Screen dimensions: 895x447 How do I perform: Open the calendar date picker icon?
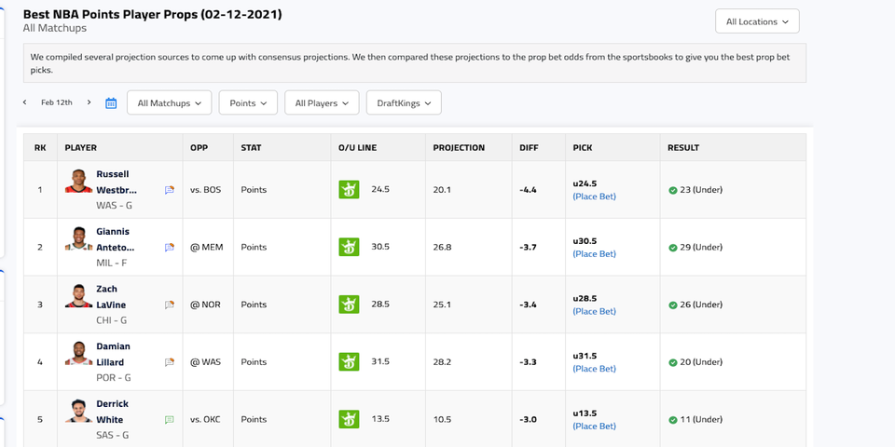tap(111, 103)
